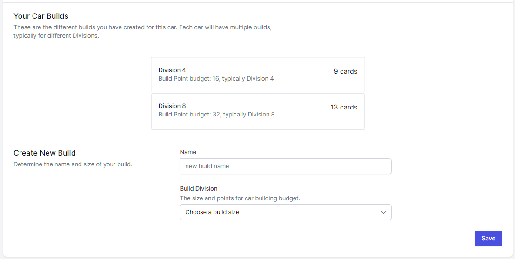The image size is (515, 259).
Task: Click the 'Create New Build' heading
Action: (x=45, y=153)
